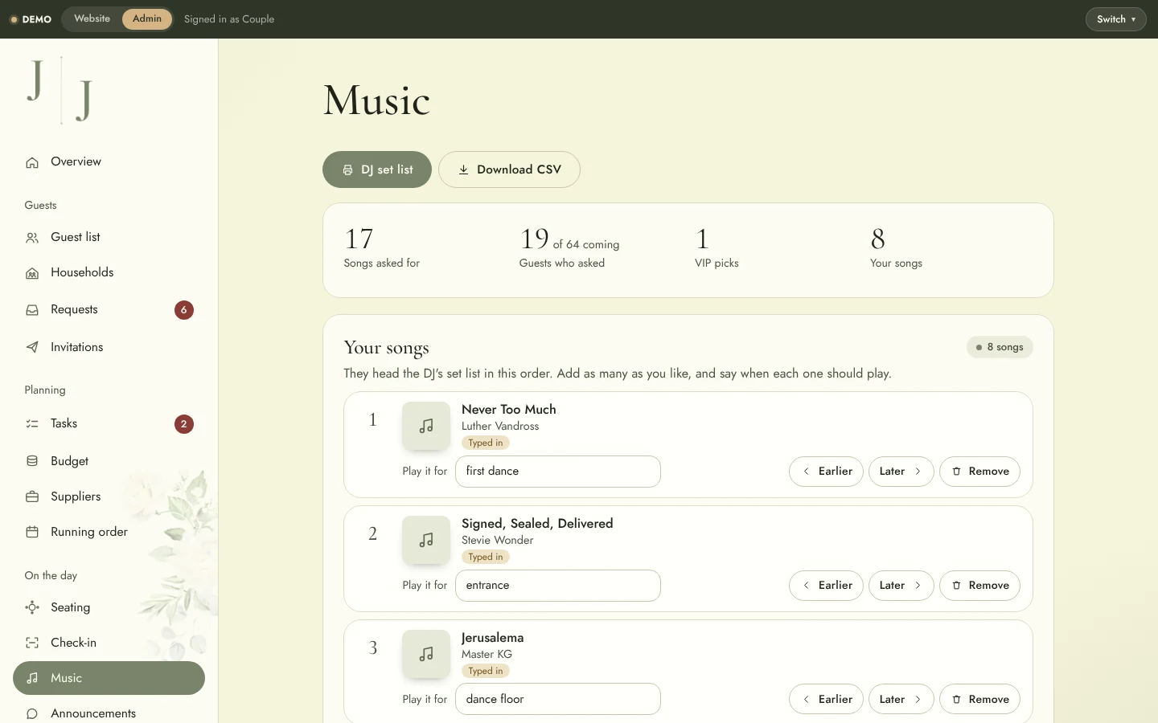Click the 'dance floor' Play it for field
The width and height of the screenshot is (1158, 723).
pos(558,699)
